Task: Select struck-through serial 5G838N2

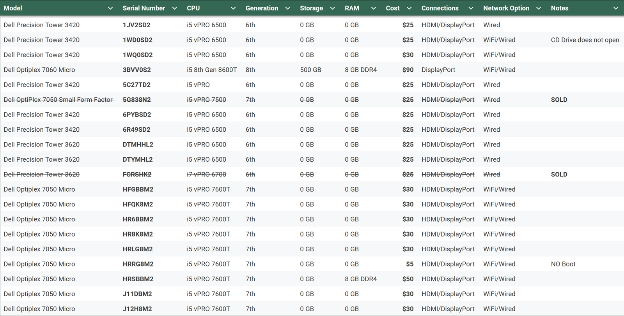Action: (137, 100)
